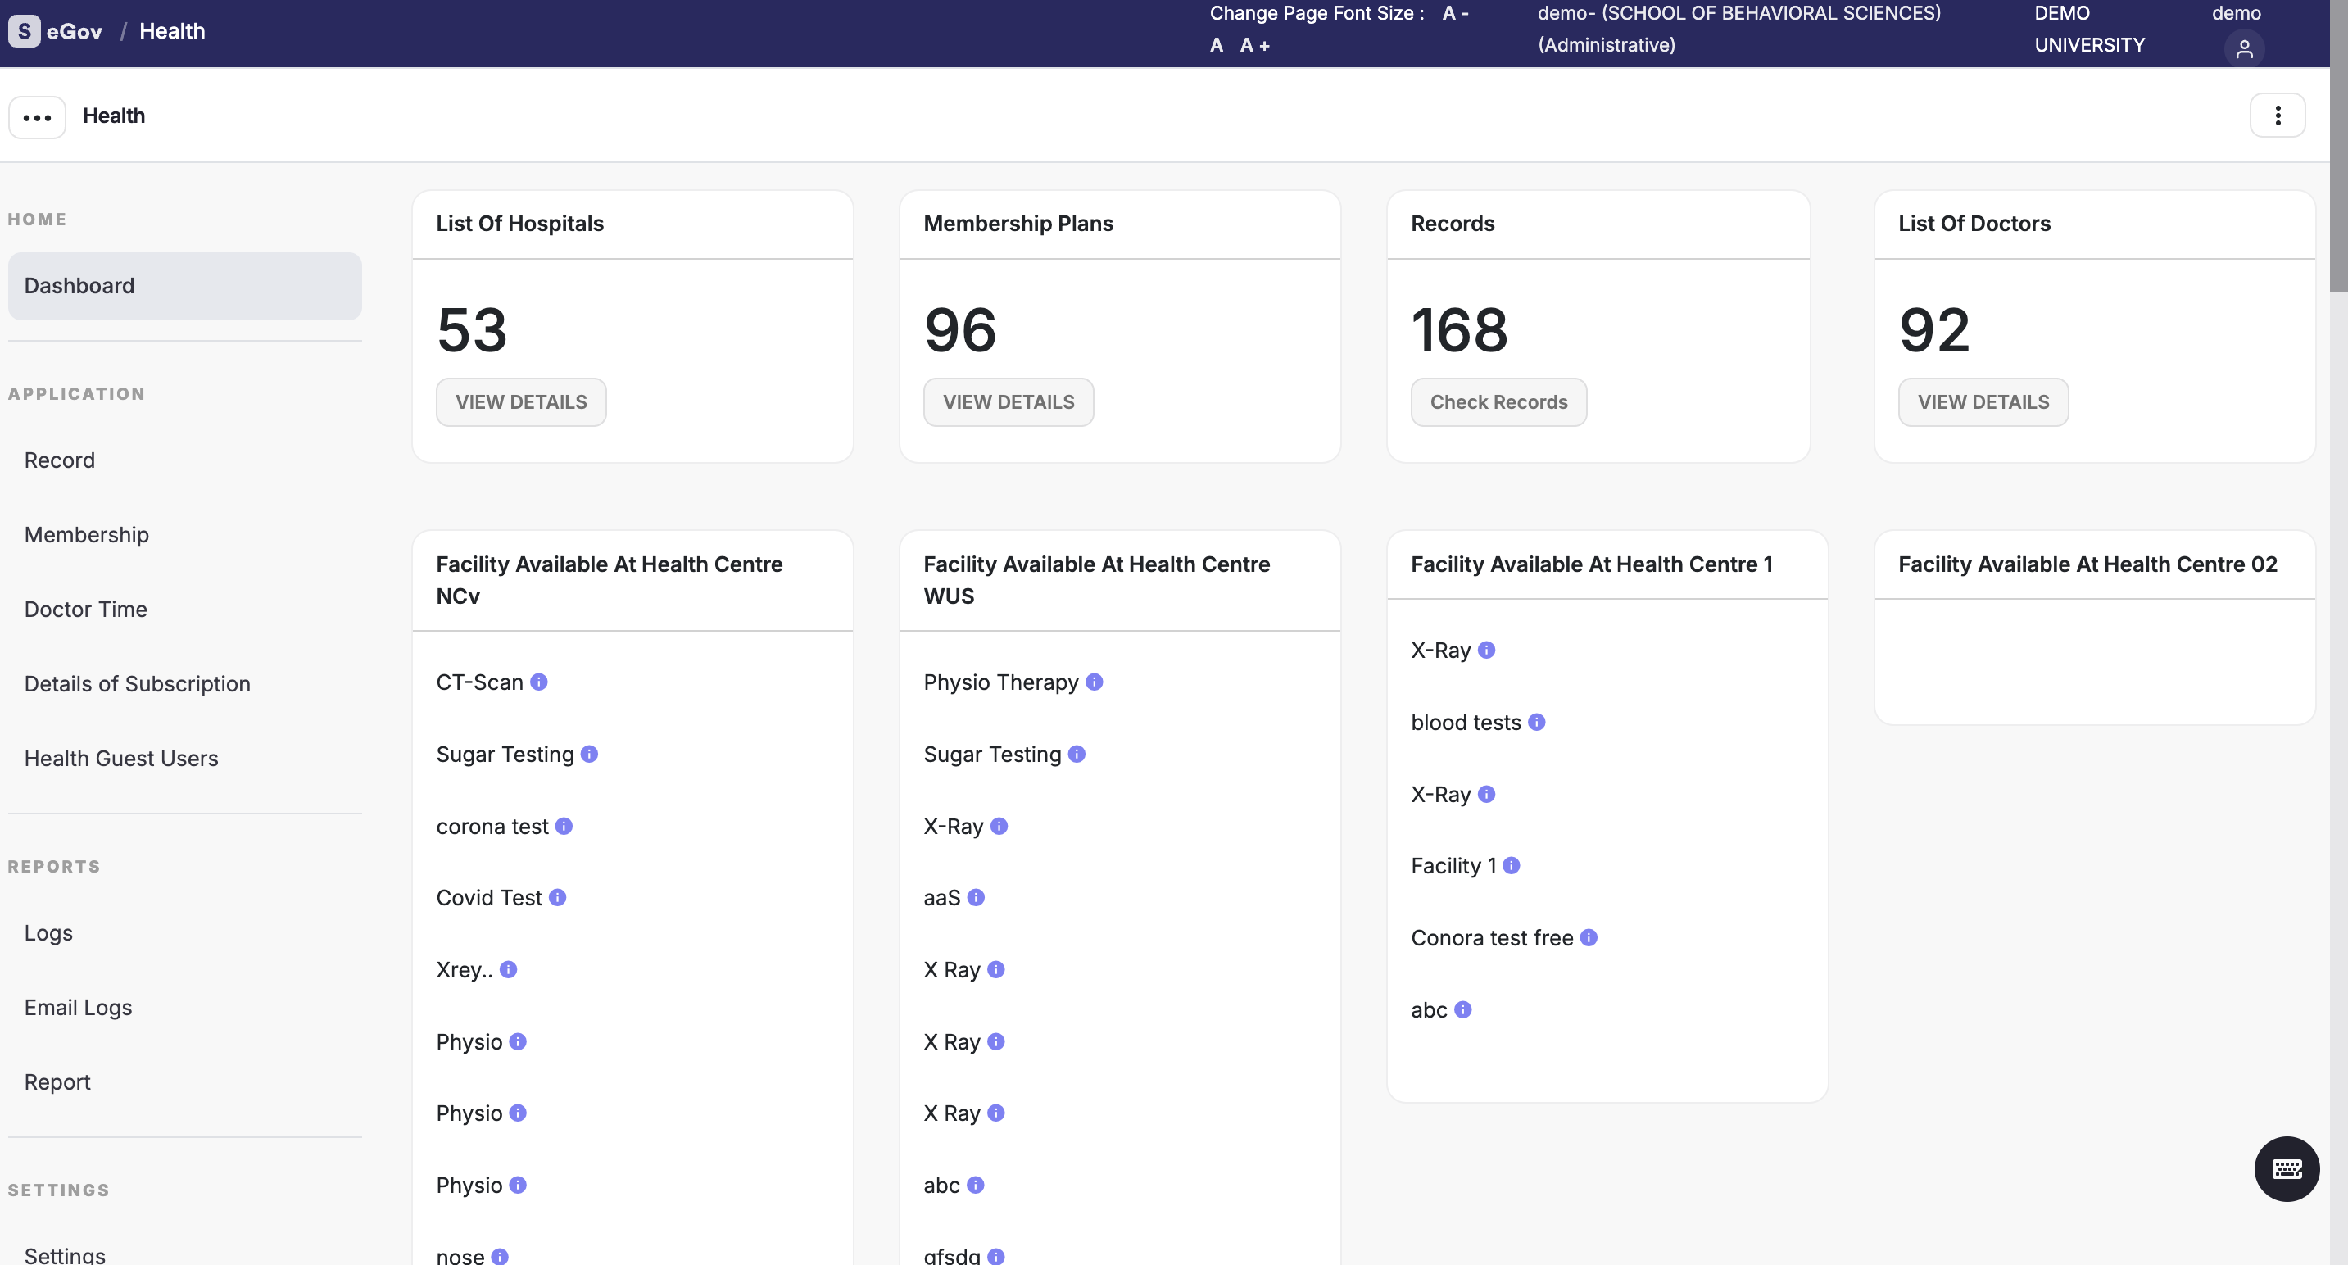Click the eGov S logo icon

(x=24, y=31)
